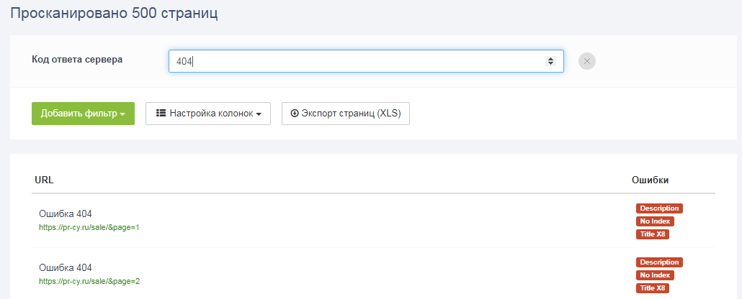
Task: Click the Title X8 badge in the second row
Action: pos(653,288)
